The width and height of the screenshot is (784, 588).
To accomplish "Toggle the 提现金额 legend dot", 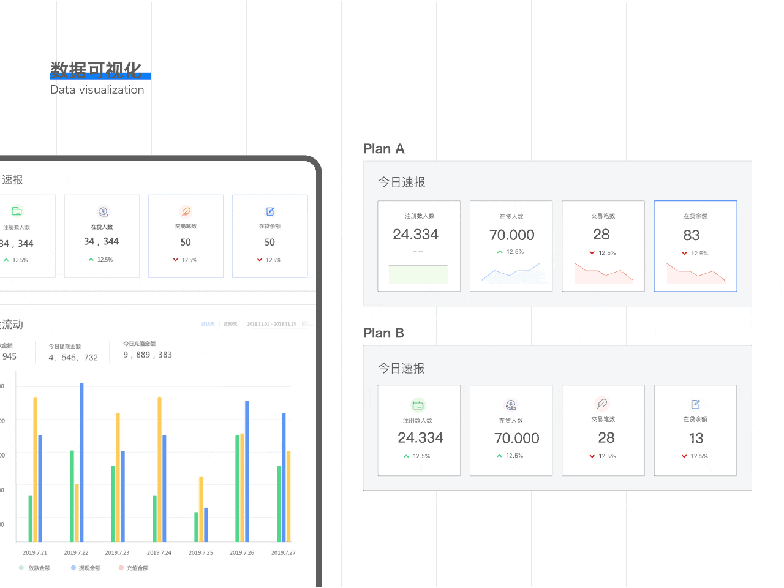I will 73,568.
